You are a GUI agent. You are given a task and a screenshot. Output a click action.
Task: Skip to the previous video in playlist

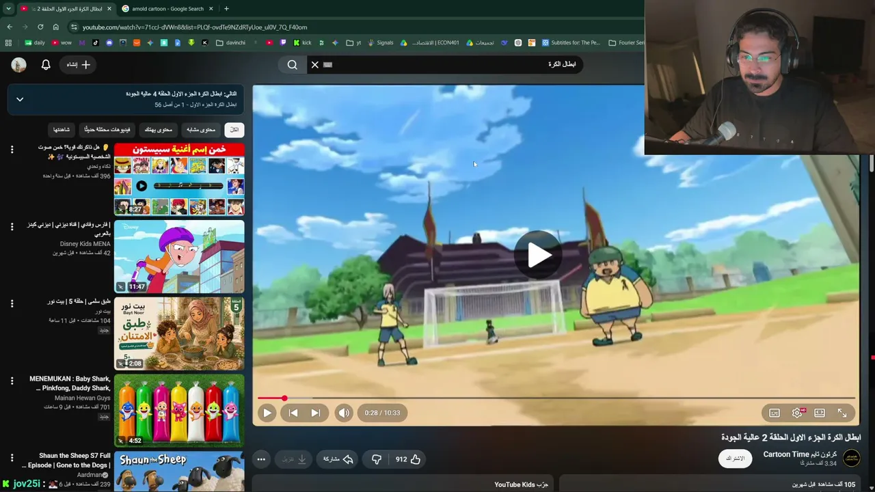(x=293, y=413)
